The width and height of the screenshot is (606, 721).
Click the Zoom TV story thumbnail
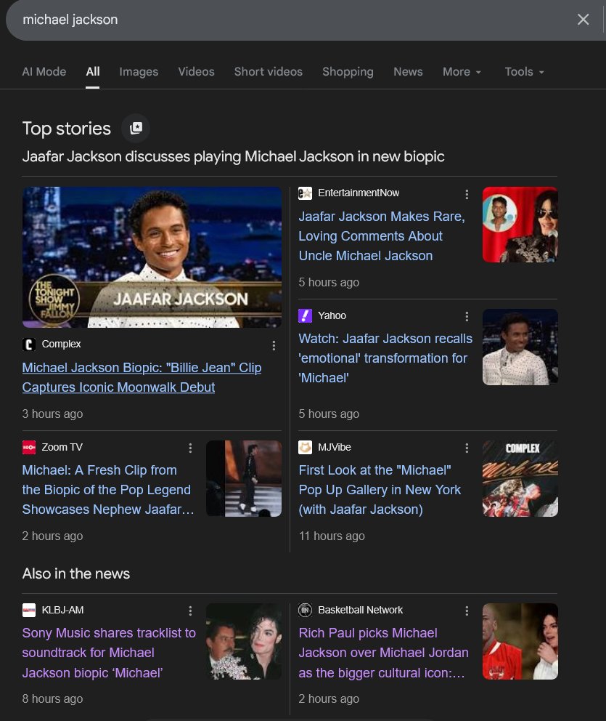pos(244,478)
